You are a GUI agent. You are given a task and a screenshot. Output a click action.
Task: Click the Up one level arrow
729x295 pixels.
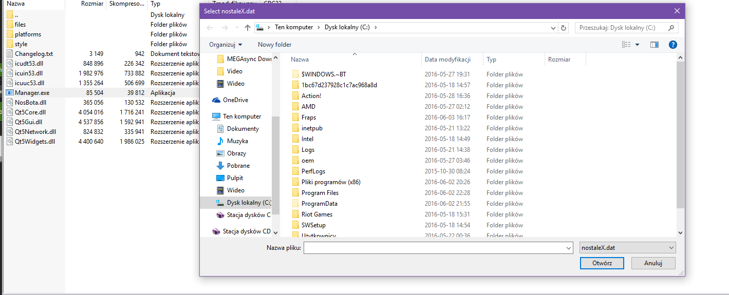click(248, 28)
